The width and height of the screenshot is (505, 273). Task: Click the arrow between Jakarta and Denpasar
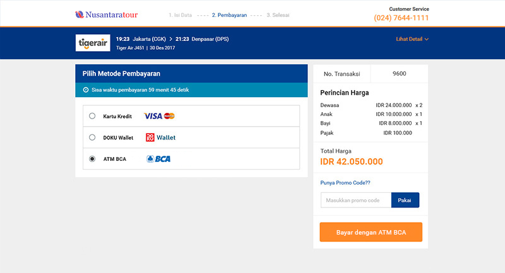pyautogui.click(x=170, y=39)
